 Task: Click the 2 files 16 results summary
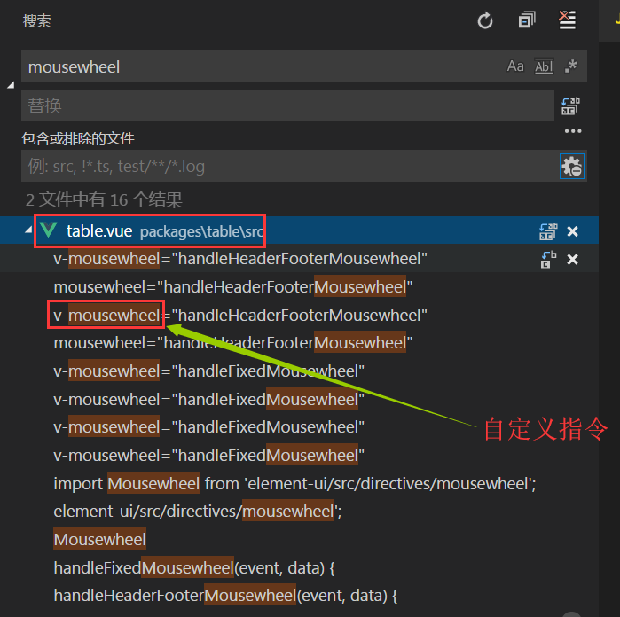[x=104, y=199]
